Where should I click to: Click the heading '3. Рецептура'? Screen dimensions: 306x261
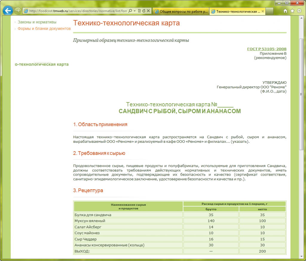88,191
